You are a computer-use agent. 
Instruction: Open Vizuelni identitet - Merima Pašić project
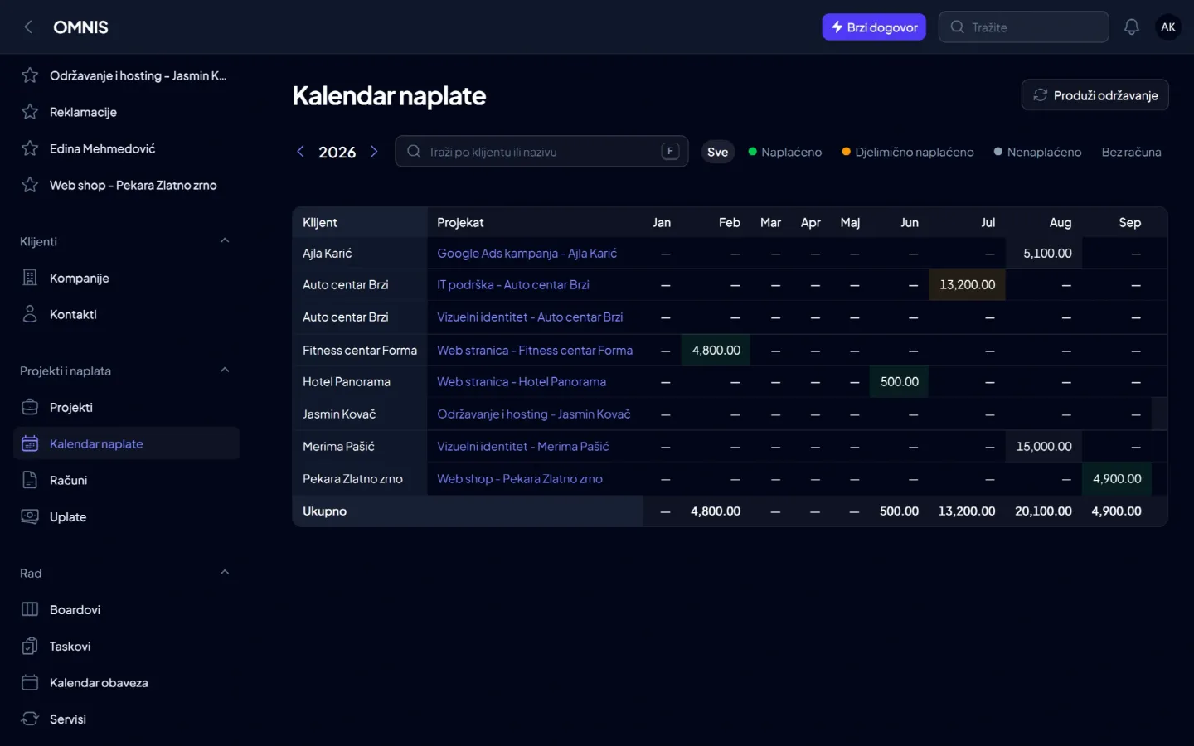coord(523,447)
